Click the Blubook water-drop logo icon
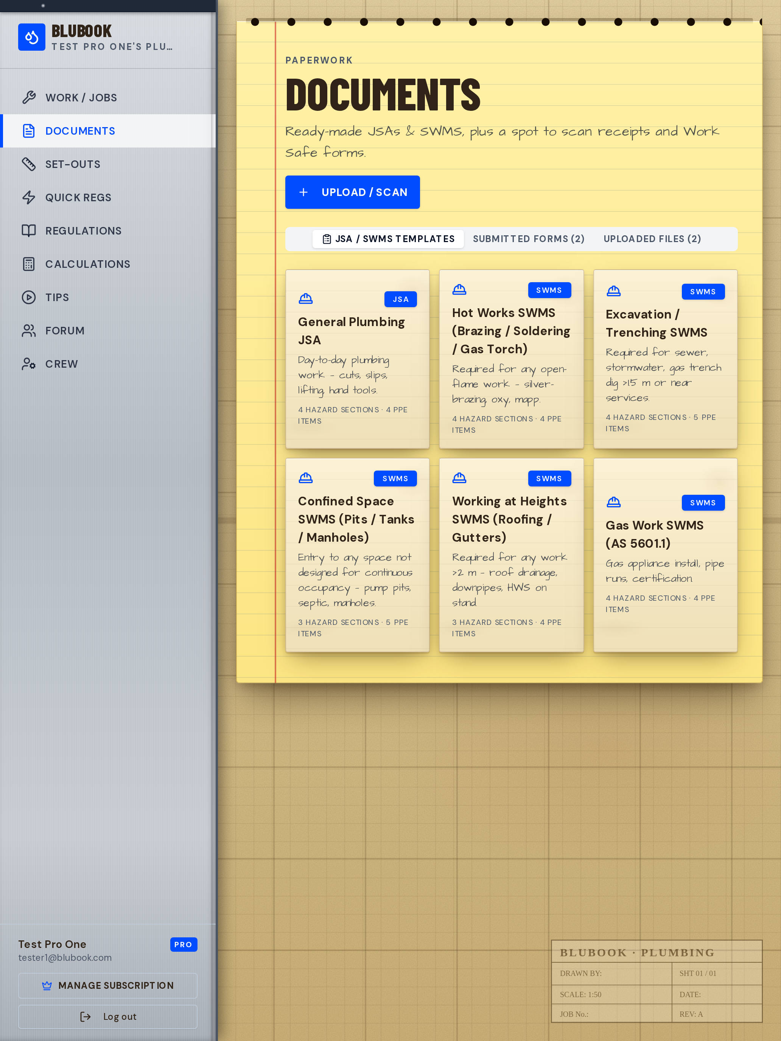The width and height of the screenshot is (781, 1041). coord(31,37)
